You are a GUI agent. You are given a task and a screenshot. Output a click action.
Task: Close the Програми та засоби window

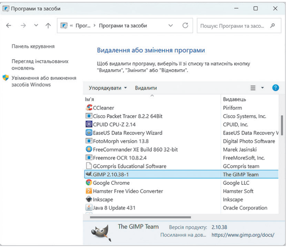tap(275, 8)
